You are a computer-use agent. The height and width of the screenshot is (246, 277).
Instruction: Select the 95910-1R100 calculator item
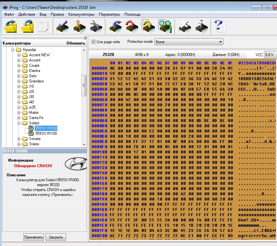pos(46,133)
